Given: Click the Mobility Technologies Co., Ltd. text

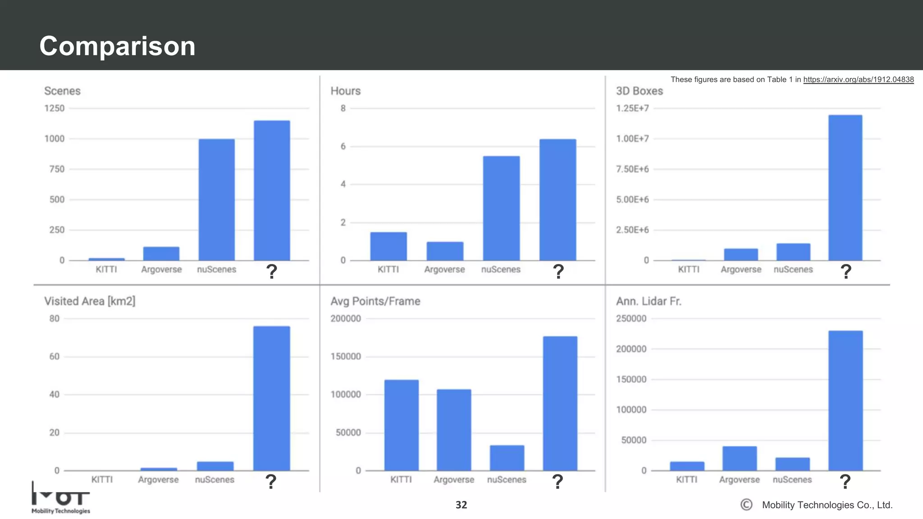Looking at the screenshot, I should tap(827, 505).
